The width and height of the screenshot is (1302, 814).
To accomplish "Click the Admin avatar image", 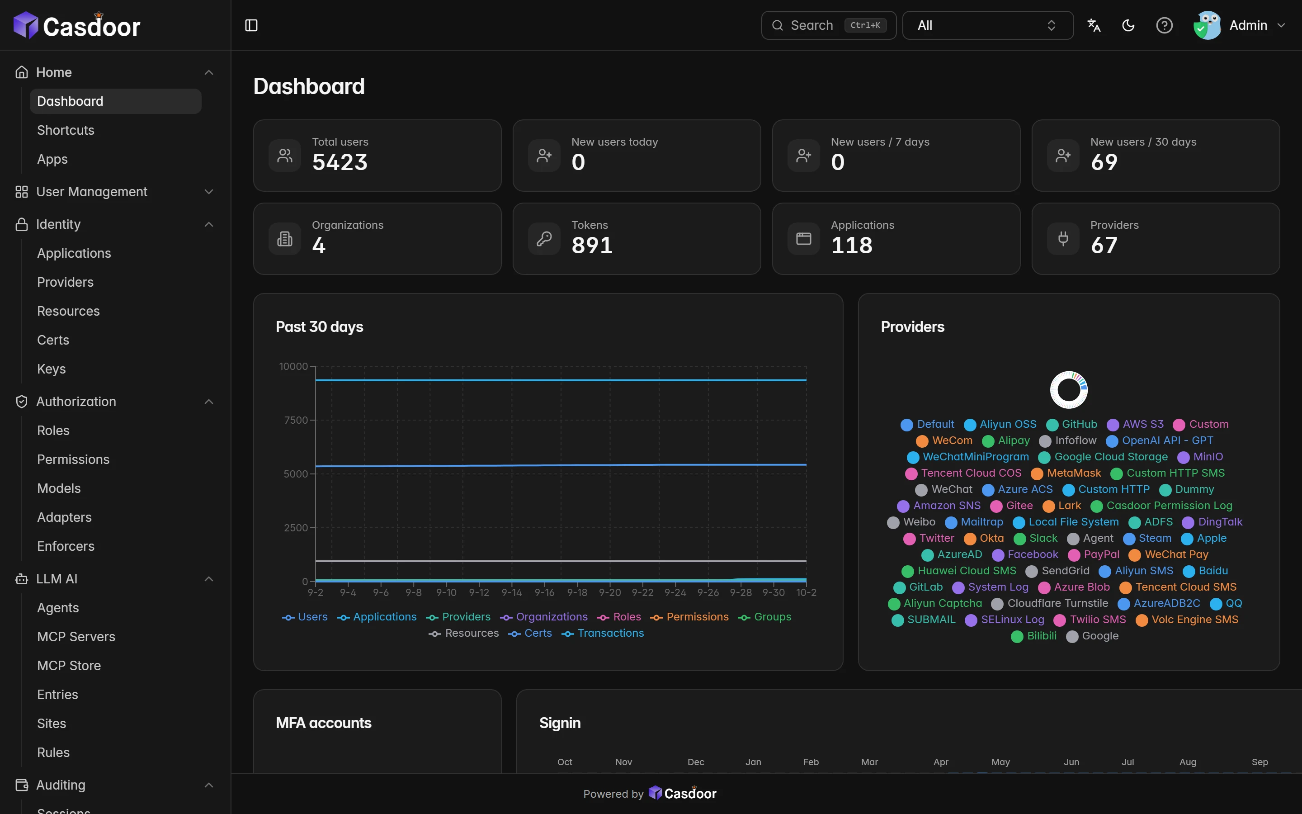I will (1207, 25).
